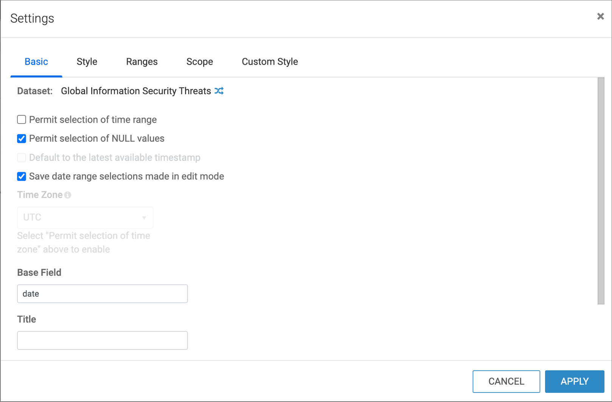Switch to the Style tab
This screenshot has width=612, height=402.
[87, 62]
